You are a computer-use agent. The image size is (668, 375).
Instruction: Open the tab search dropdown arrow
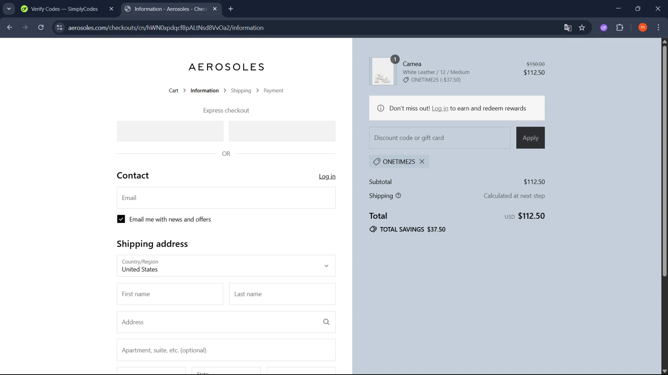pyautogui.click(x=9, y=9)
